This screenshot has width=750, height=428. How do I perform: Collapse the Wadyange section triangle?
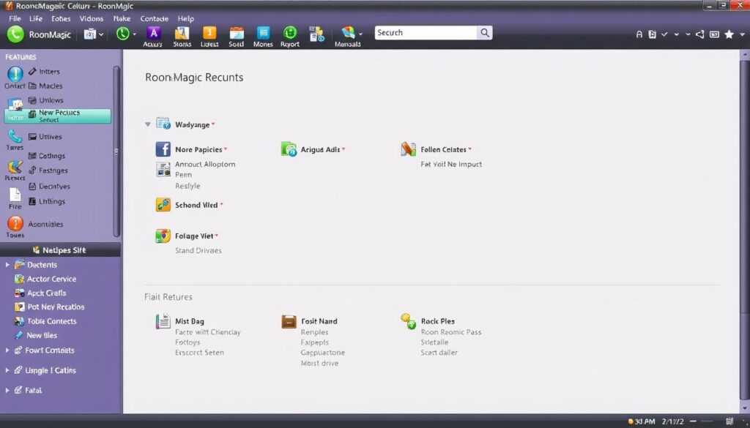click(148, 124)
